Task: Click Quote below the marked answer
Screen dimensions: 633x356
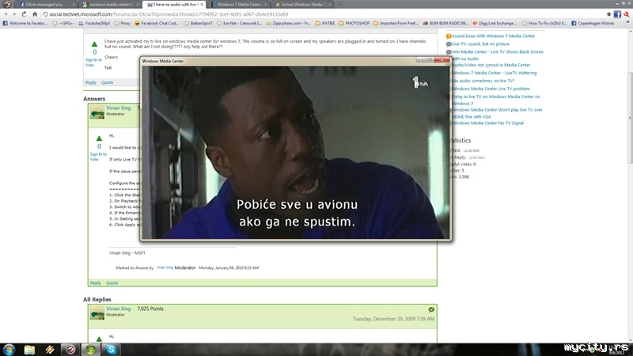Action: [112, 283]
